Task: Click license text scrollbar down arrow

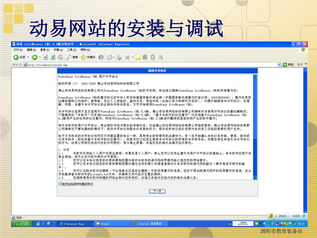Action: coord(255,178)
